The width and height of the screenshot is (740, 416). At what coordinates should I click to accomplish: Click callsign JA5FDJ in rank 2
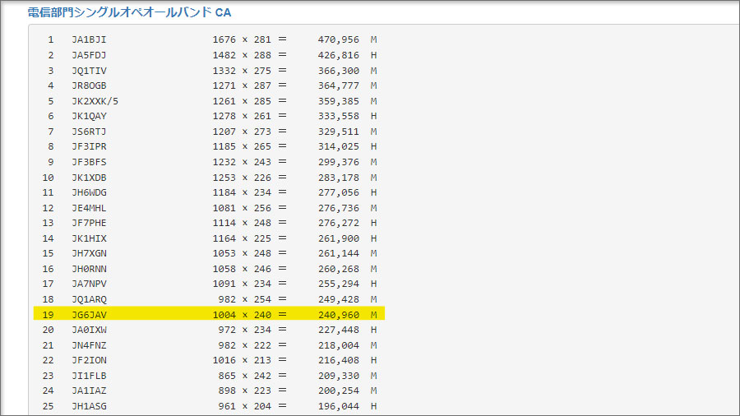click(89, 55)
